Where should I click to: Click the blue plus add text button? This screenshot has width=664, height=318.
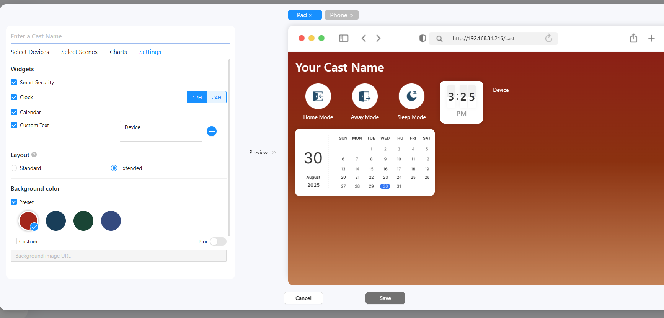coord(212,131)
